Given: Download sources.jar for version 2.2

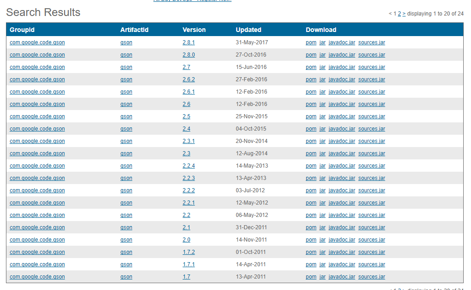Looking at the screenshot, I should pos(372,215).
